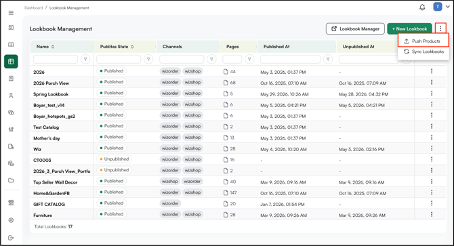Go to Dashboard breadcrumb
The height and width of the screenshot is (246, 454).
(34, 8)
